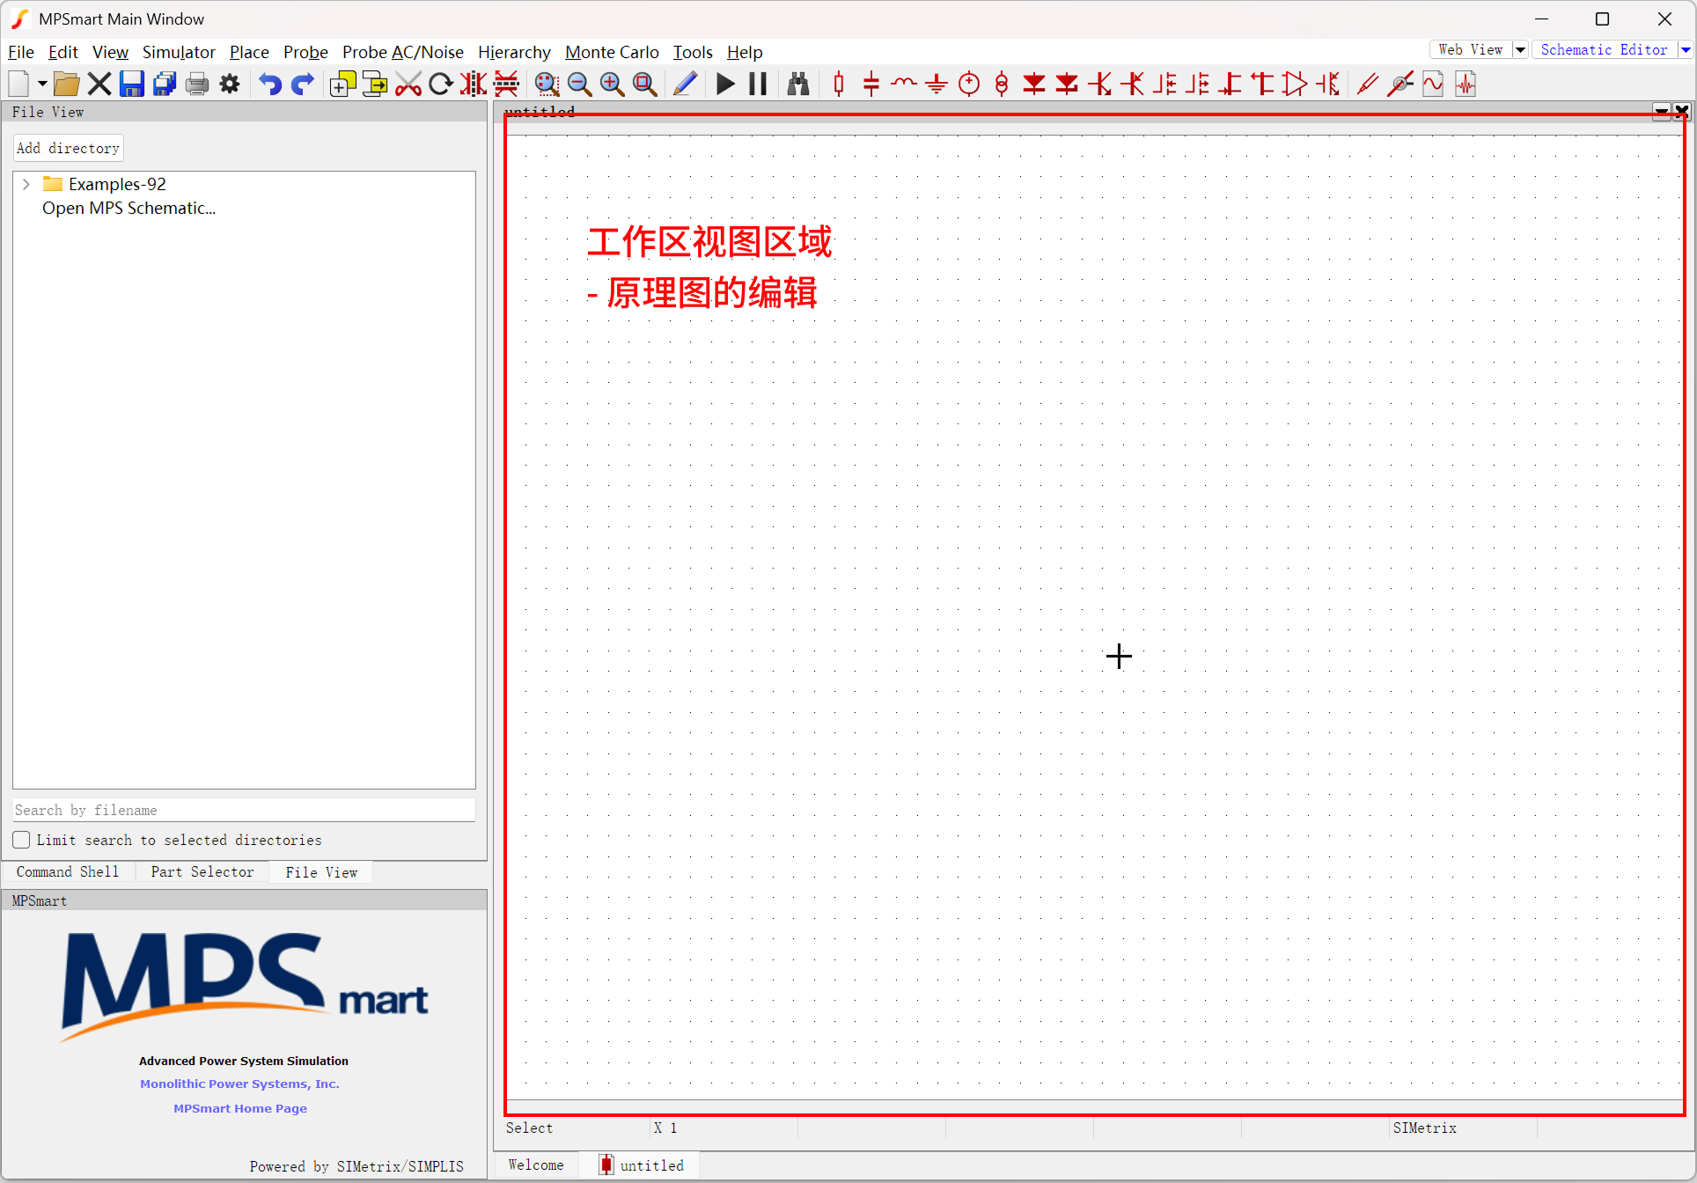1697x1183 pixels.
Task: Click the Search by filename field
Action: click(x=244, y=810)
